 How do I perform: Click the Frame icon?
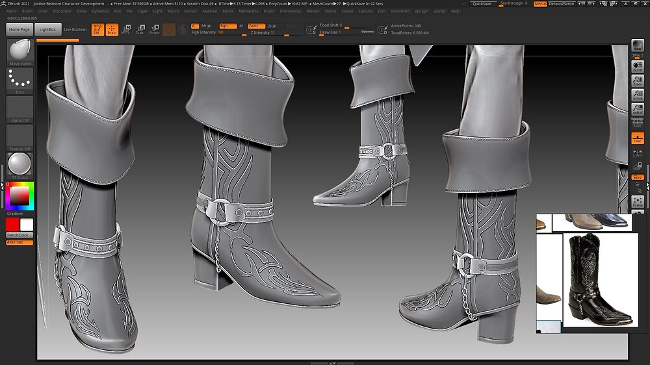(x=638, y=202)
